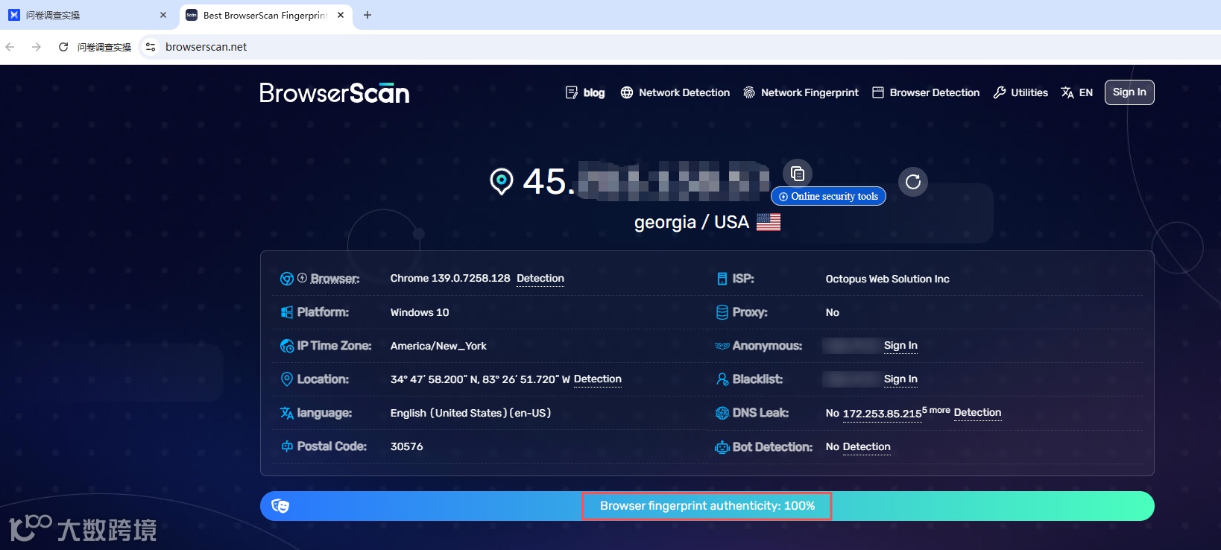Click the browser address bar URL browserscan.net

point(206,47)
